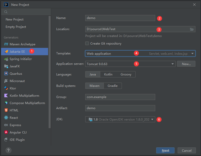The width and height of the screenshot is (201, 156).
Task: Click the React atom icon
Action: (x=6, y=118)
